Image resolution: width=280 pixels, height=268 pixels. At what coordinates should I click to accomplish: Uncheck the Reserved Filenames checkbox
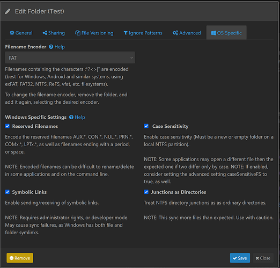click(8, 126)
